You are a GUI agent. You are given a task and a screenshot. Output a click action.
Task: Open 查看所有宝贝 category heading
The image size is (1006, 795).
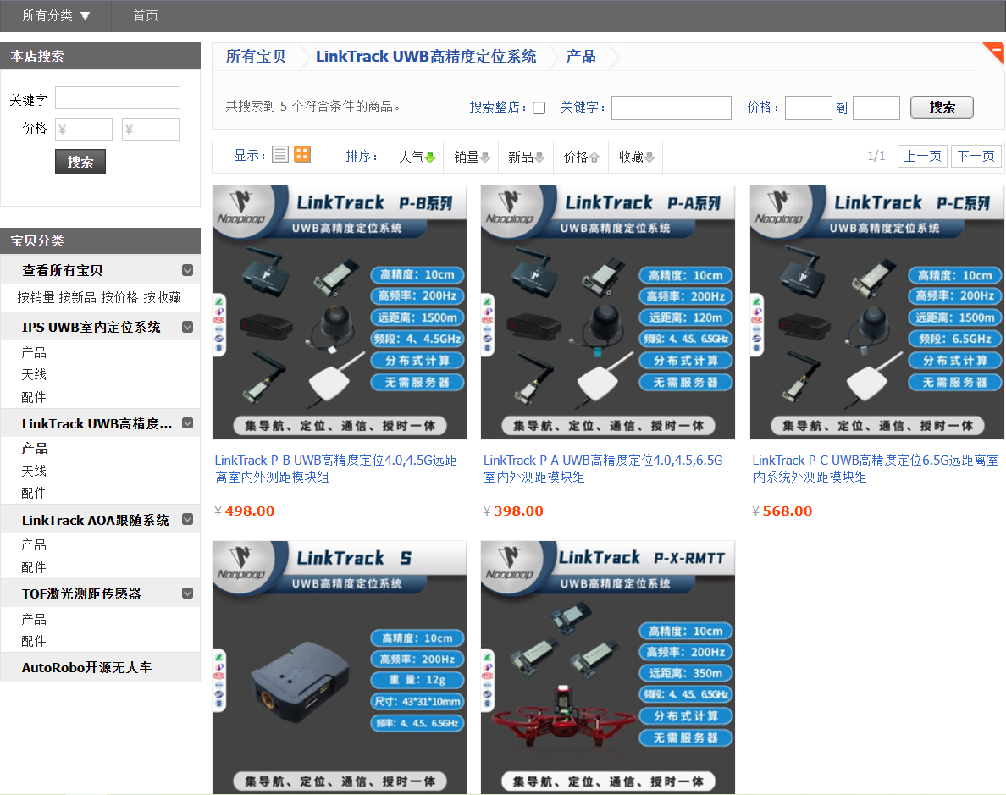tap(62, 270)
